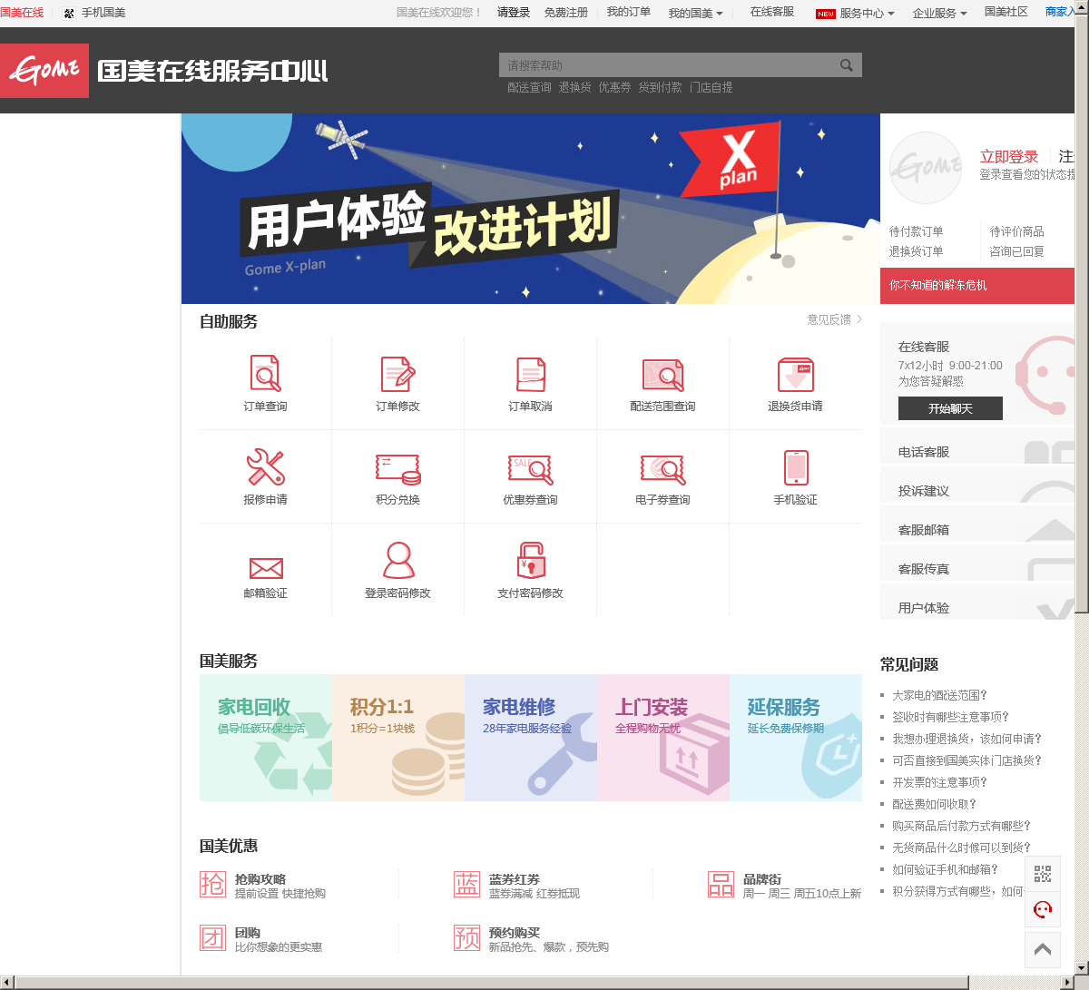
Task: Open the 报修申请 repair tools icon
Action: [266, 467]
